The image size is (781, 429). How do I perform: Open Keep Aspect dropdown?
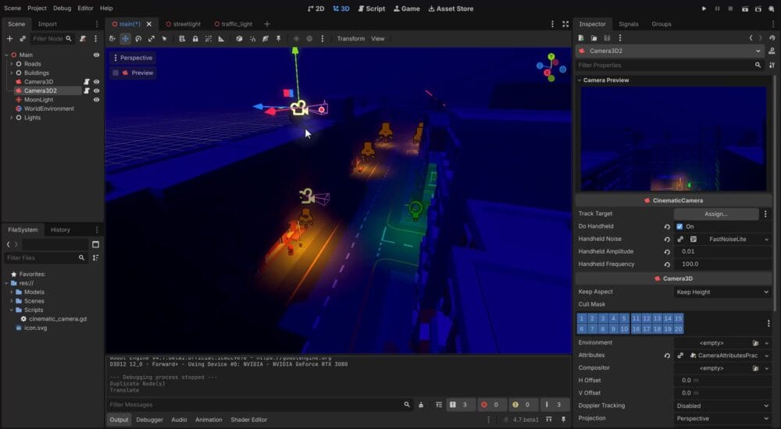click(722, 292)
